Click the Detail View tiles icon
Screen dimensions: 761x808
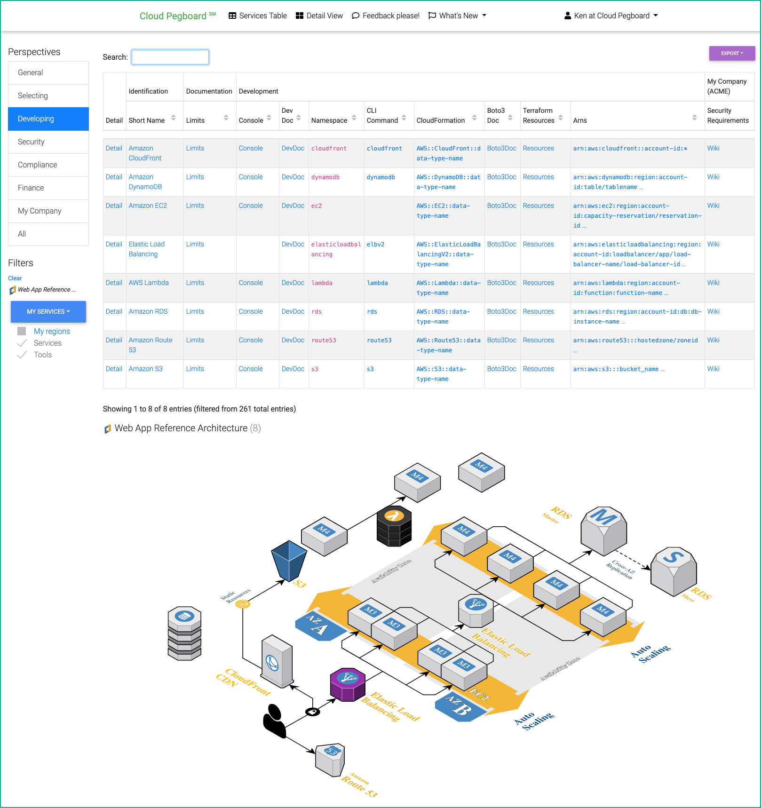coord(300,16)
